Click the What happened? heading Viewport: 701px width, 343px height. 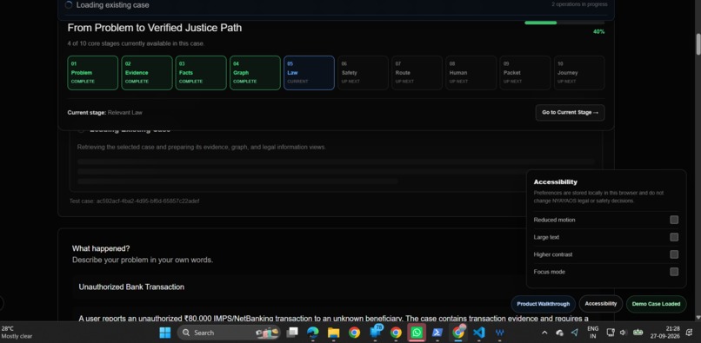101,248
